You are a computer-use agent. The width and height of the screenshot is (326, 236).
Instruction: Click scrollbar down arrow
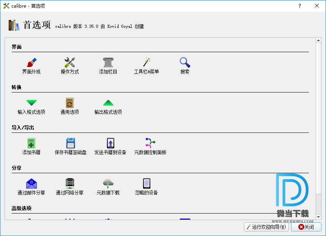pos(318,217)
